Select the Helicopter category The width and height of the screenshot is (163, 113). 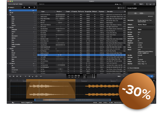[23, 29]
